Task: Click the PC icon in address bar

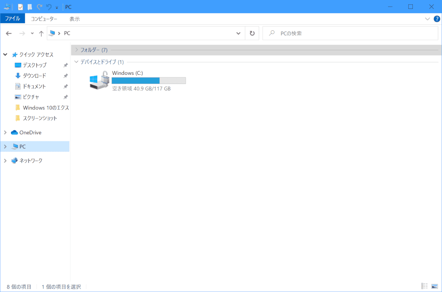Action: (x=53, y=33)
